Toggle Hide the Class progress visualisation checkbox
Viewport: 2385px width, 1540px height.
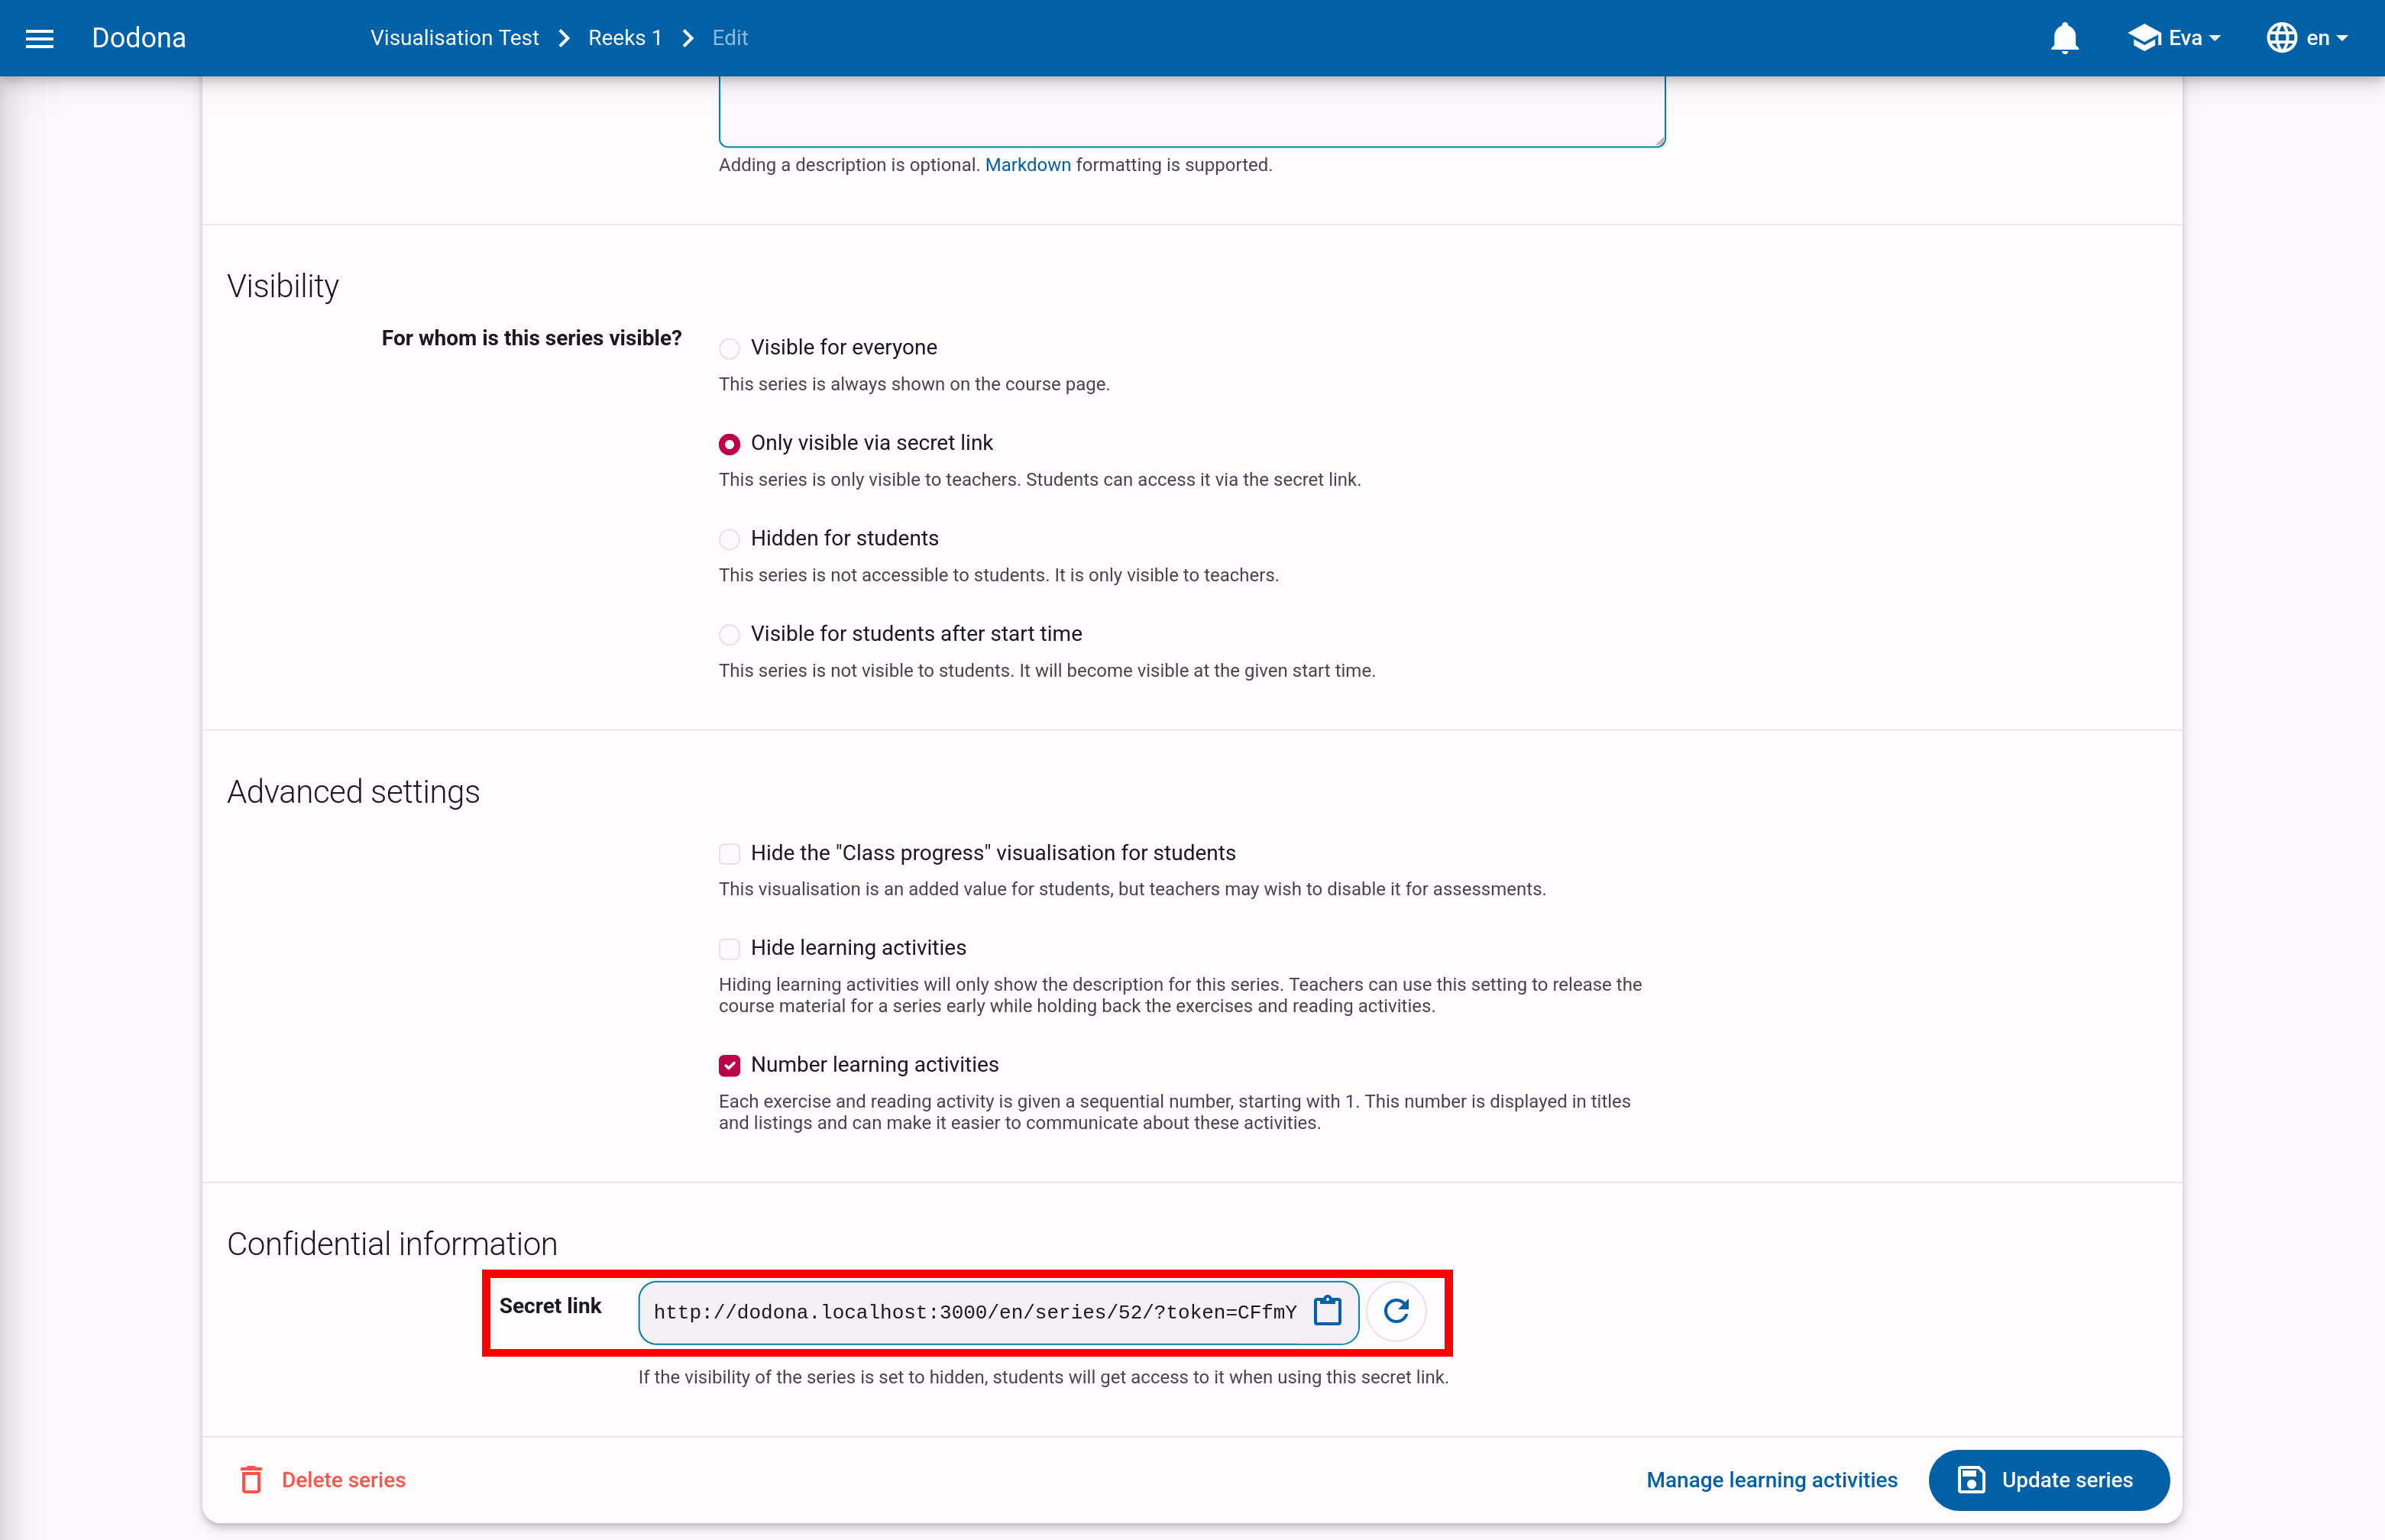[x=729, y=853]
